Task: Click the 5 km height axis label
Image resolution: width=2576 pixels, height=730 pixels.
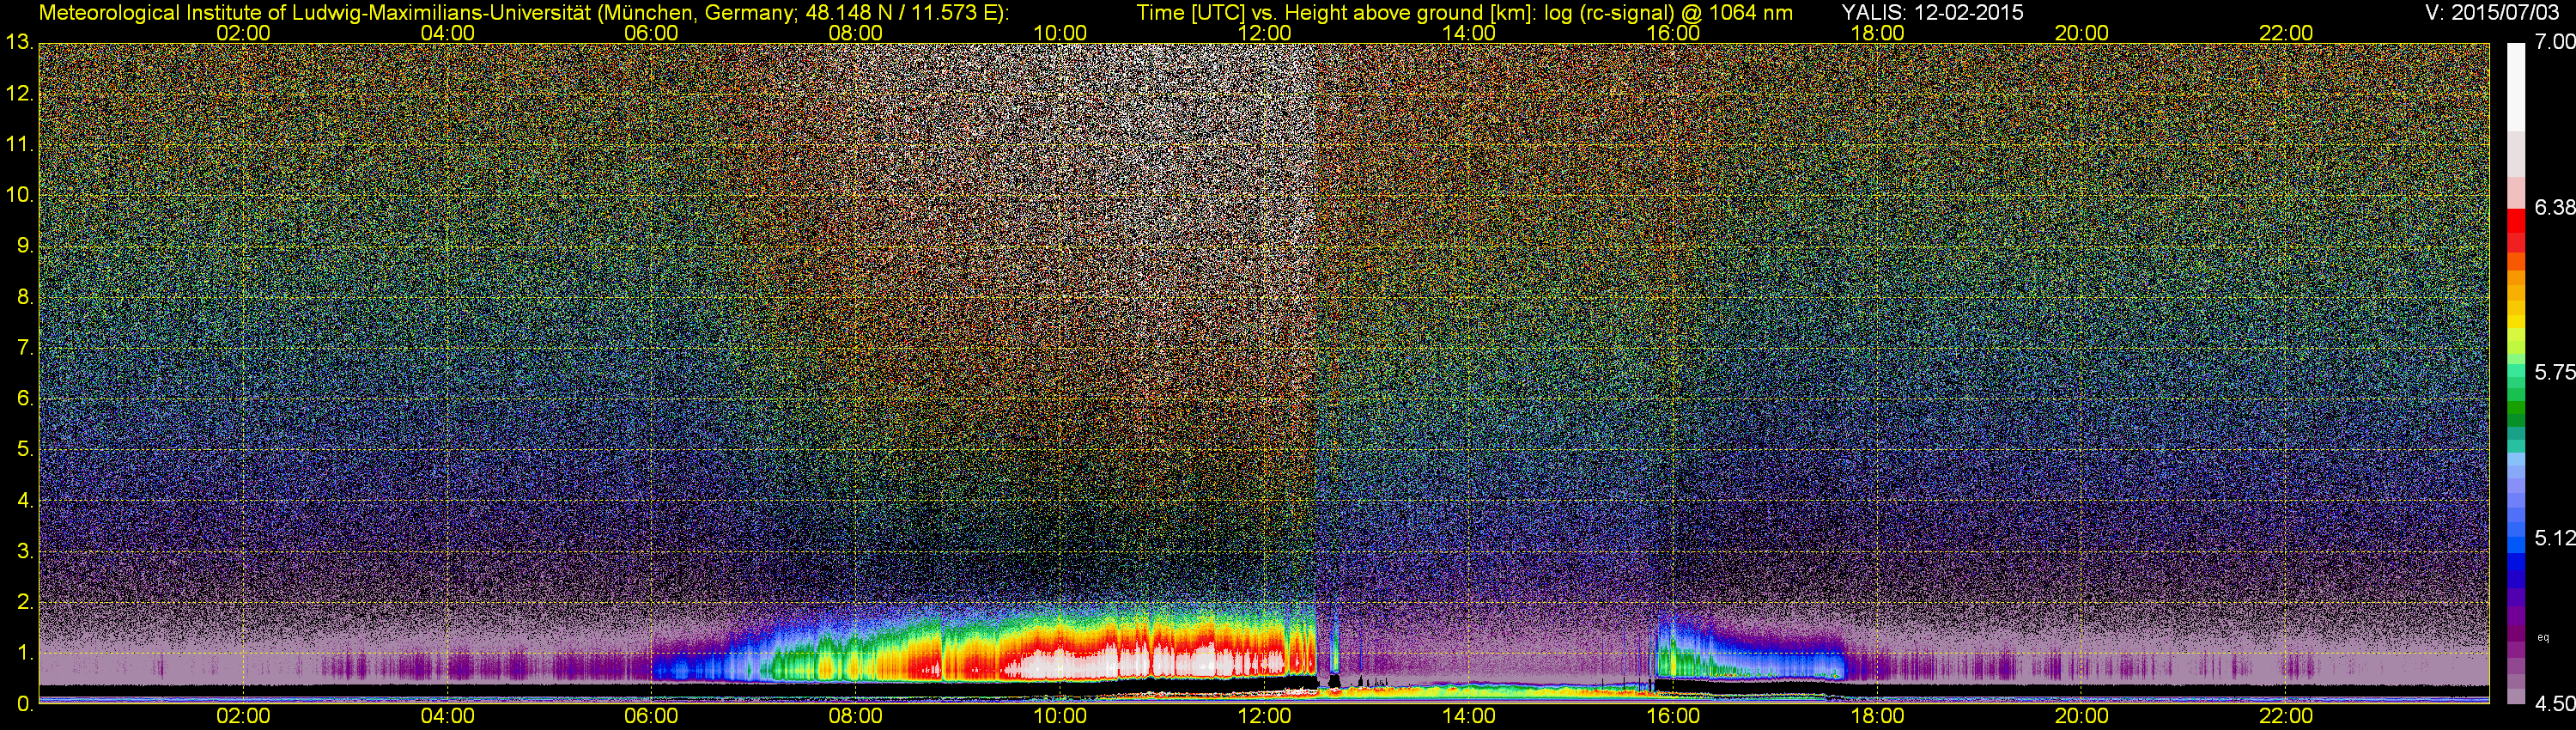Action: 25,449
